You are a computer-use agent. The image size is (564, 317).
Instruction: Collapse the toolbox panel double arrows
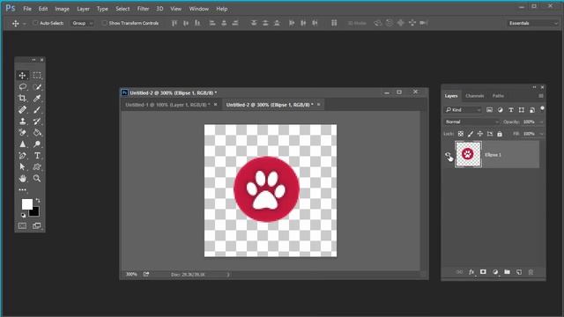33,60
